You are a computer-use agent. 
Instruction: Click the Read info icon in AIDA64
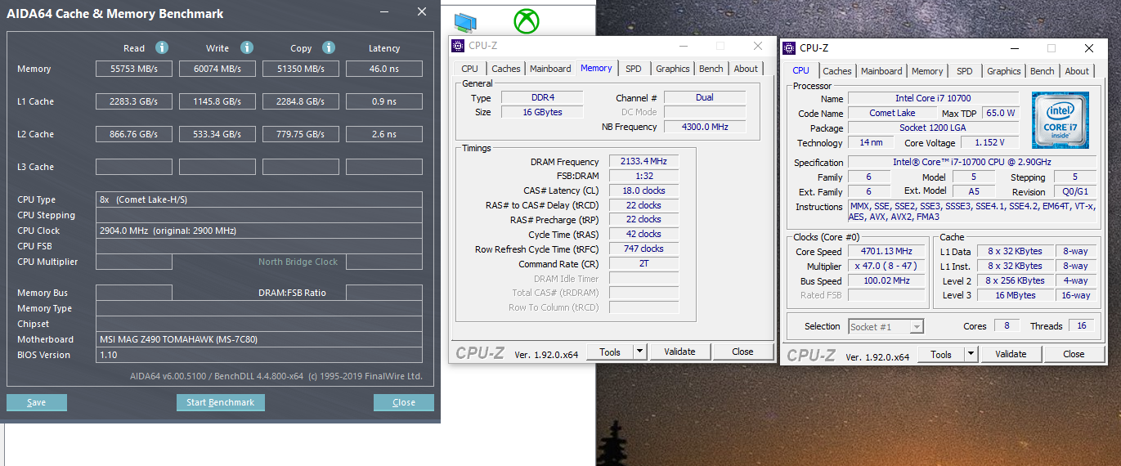tap(162, 47)
